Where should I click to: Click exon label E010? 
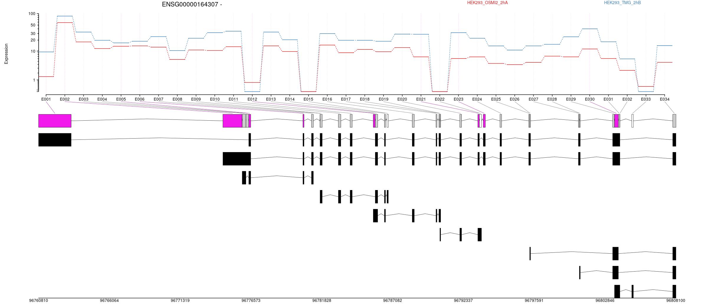pyautogui.click(x=215, y=99)
